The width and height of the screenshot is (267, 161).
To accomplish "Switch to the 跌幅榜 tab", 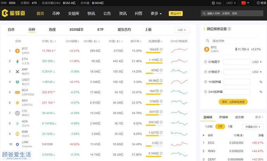I will (223, 117).
